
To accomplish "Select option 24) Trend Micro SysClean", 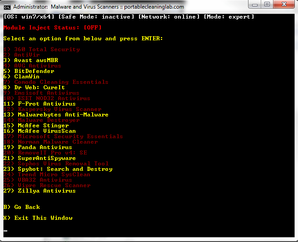I will pos(47,174).
